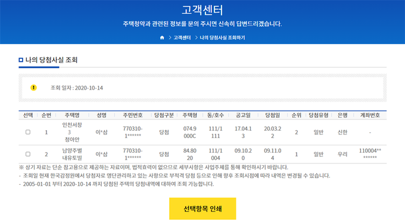Click the 84.8020 housing type cell

coord(190,154)
